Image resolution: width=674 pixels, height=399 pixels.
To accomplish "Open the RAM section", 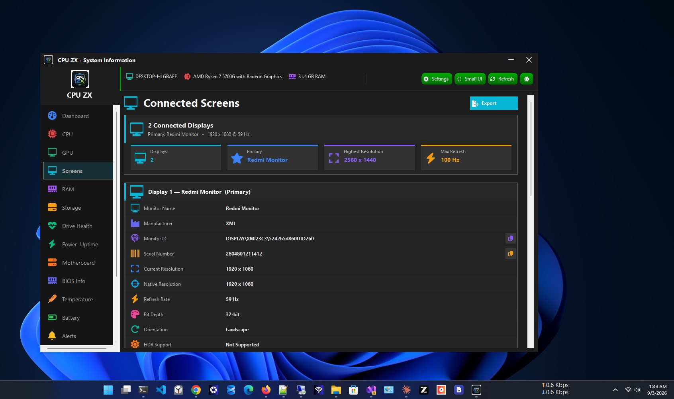I will click(x=78, y=189).
